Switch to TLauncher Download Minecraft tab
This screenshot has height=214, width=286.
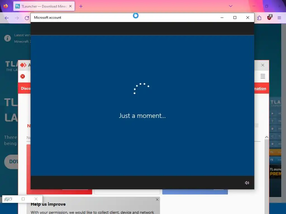tap(44, 6)
